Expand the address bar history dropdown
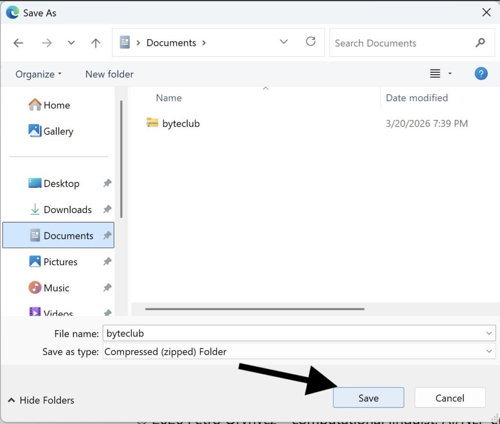The image size is (500, 424). click(x=284, y=42)
